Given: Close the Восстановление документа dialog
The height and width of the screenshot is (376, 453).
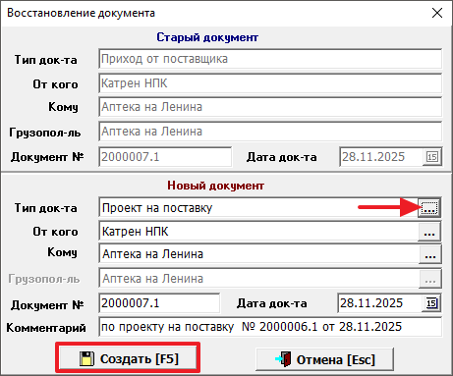Looking at the screenshot, I should [x=437, y=13].
